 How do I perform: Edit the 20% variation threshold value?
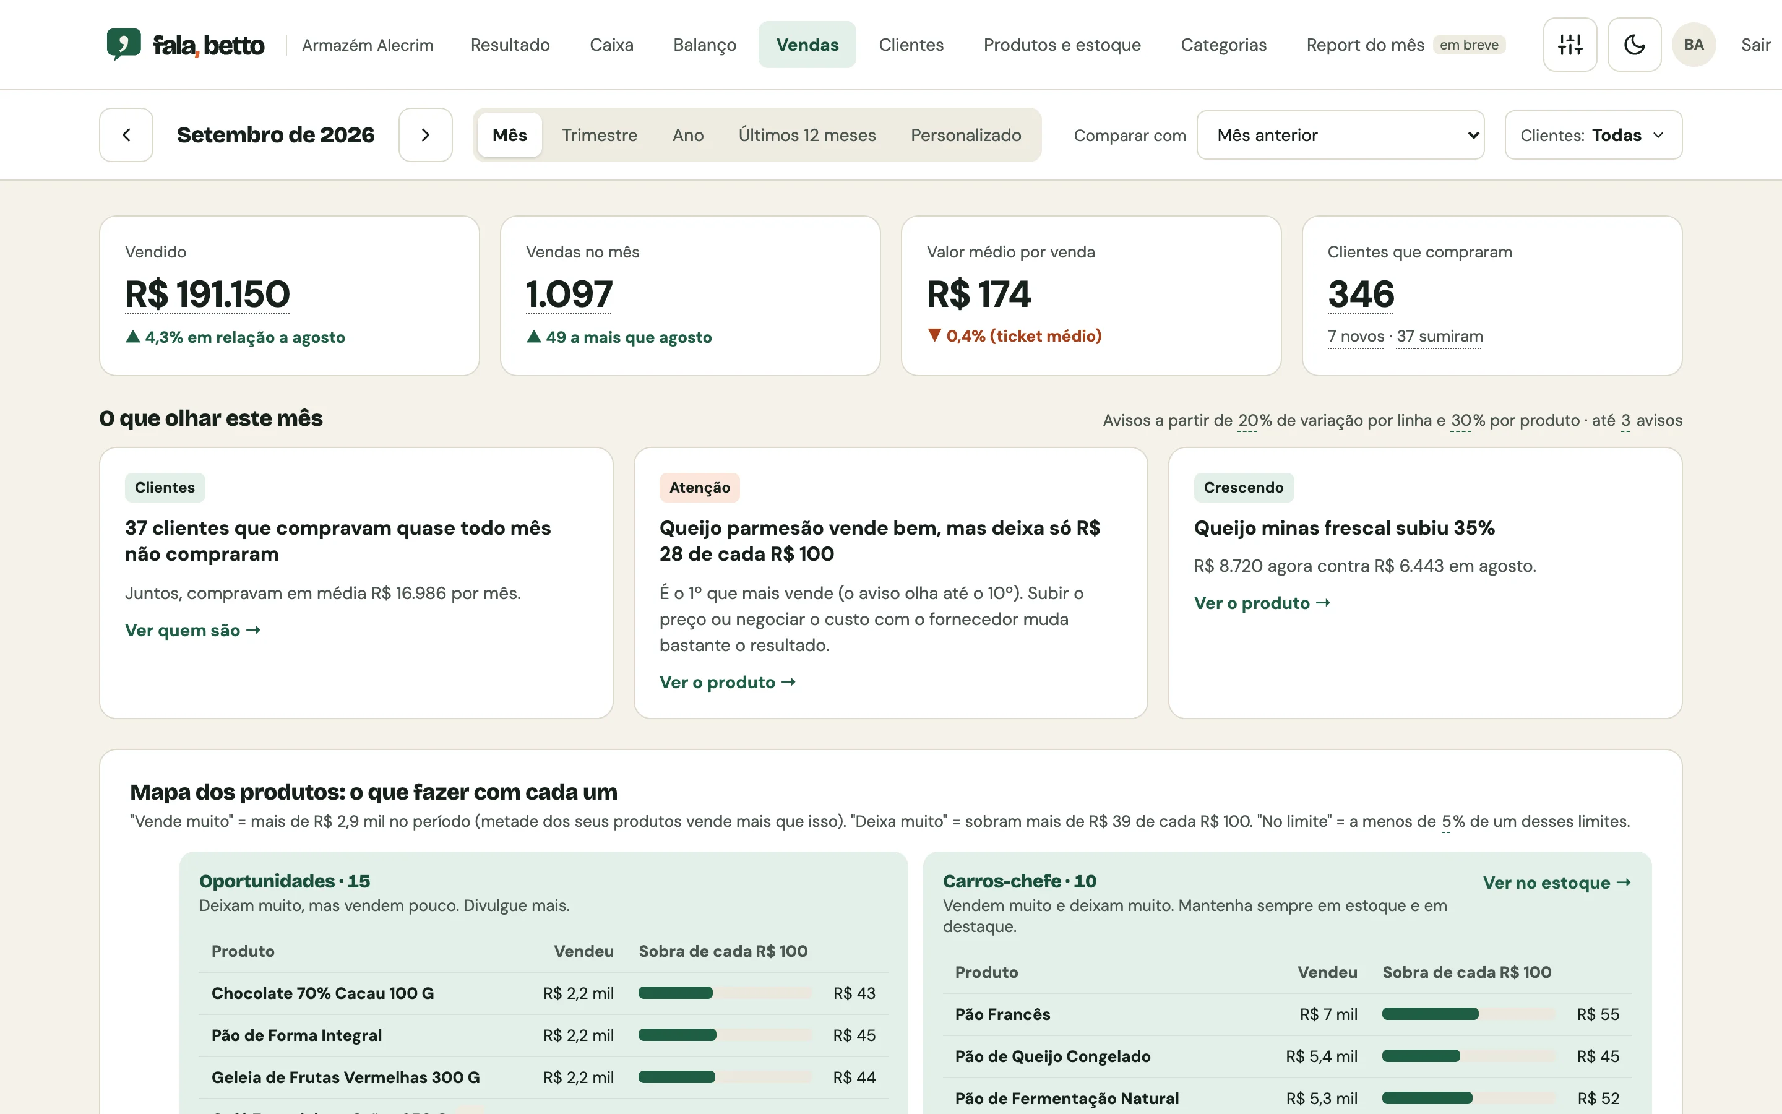click(x=1247, y=420)
